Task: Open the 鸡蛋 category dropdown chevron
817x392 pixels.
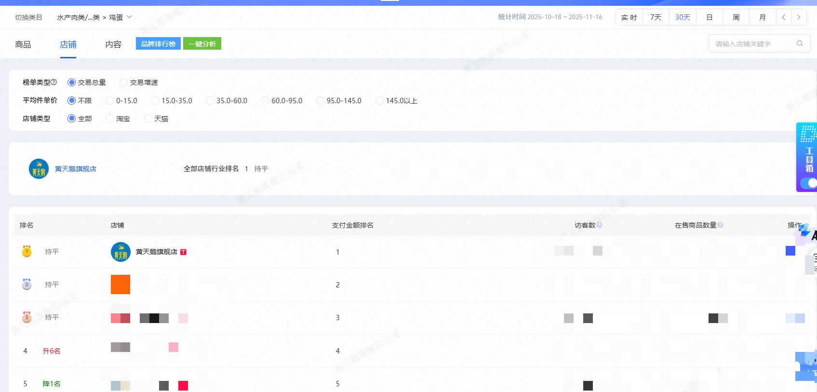Action: 129,17
